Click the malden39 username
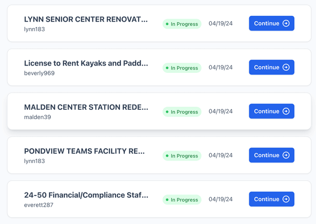 38,117
